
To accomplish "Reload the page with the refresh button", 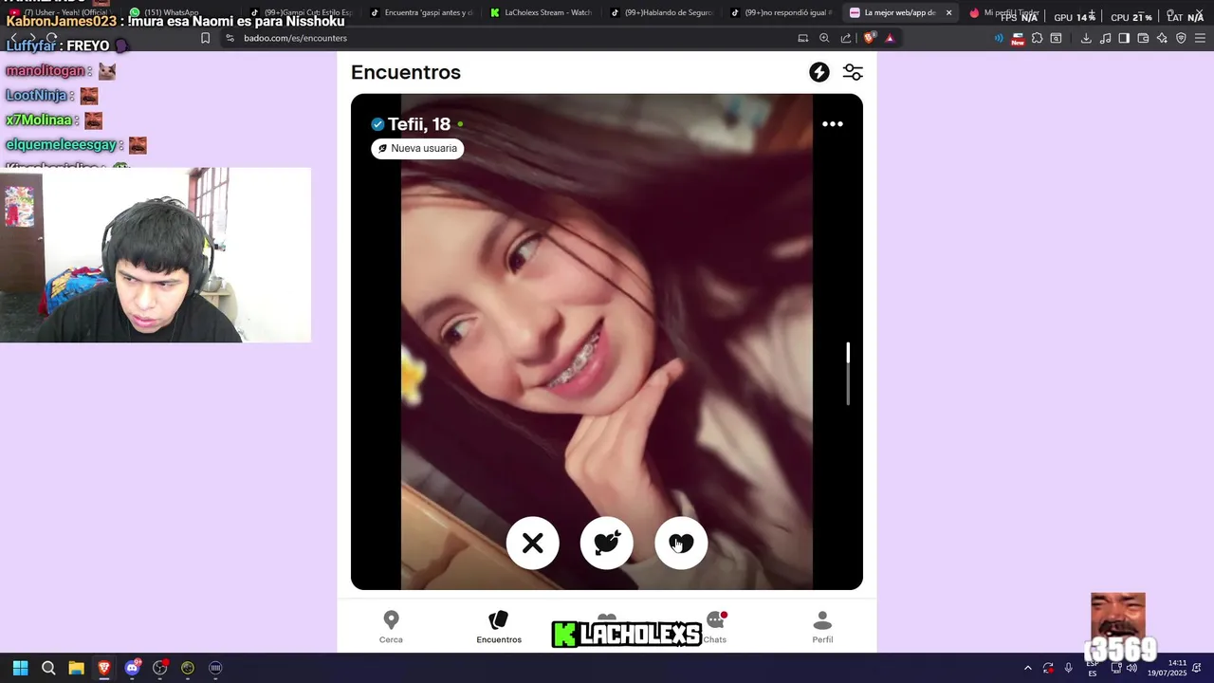I will 51,38.
